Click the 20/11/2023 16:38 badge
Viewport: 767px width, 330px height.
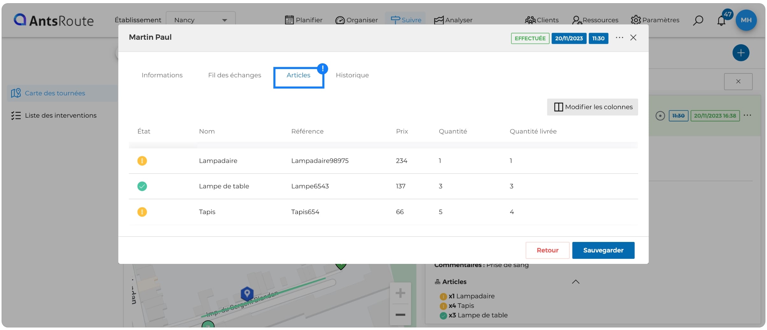click(x=715, y=116)
